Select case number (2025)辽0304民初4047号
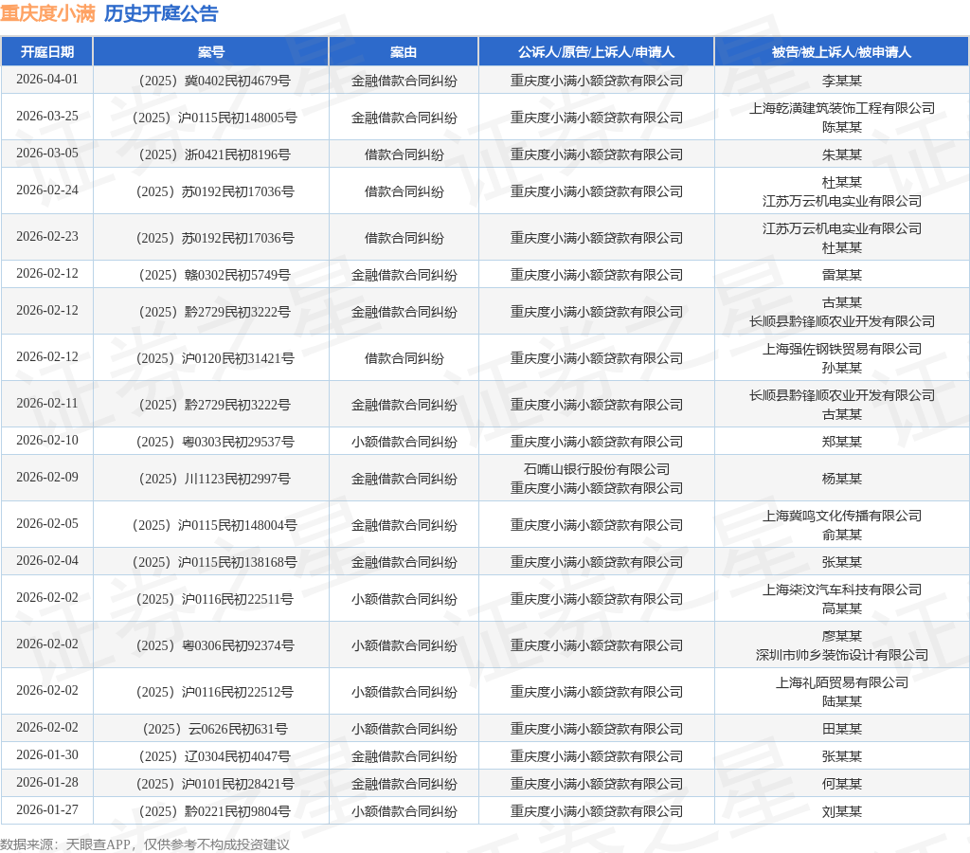 coord(214,756)
